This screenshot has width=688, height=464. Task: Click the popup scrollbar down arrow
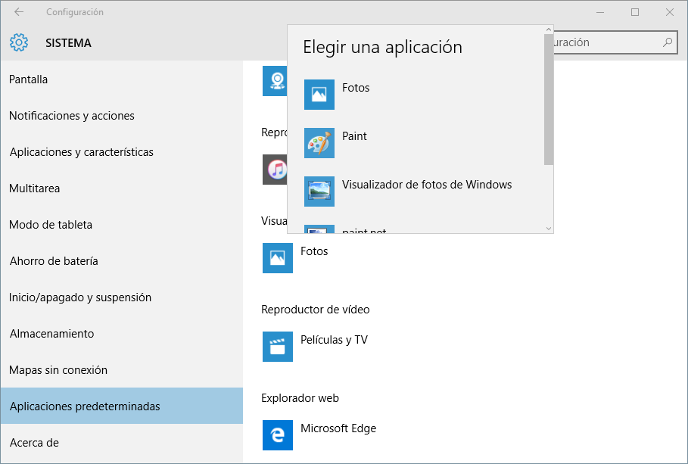point(549,229)
